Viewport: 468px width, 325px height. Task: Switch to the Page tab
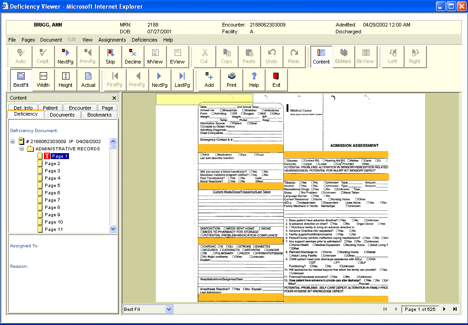107,108
